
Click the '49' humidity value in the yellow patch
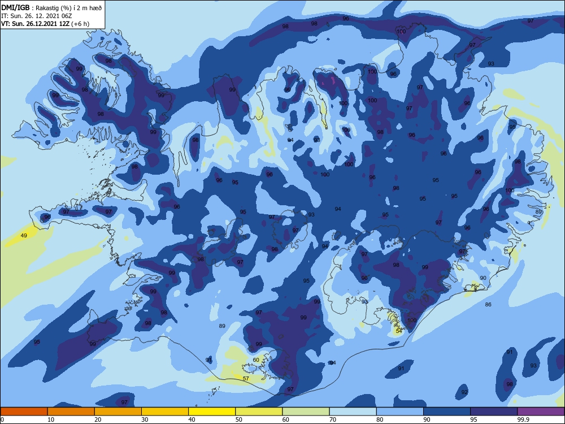24,236
